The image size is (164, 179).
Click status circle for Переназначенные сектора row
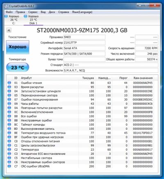[x=9, y=95]
